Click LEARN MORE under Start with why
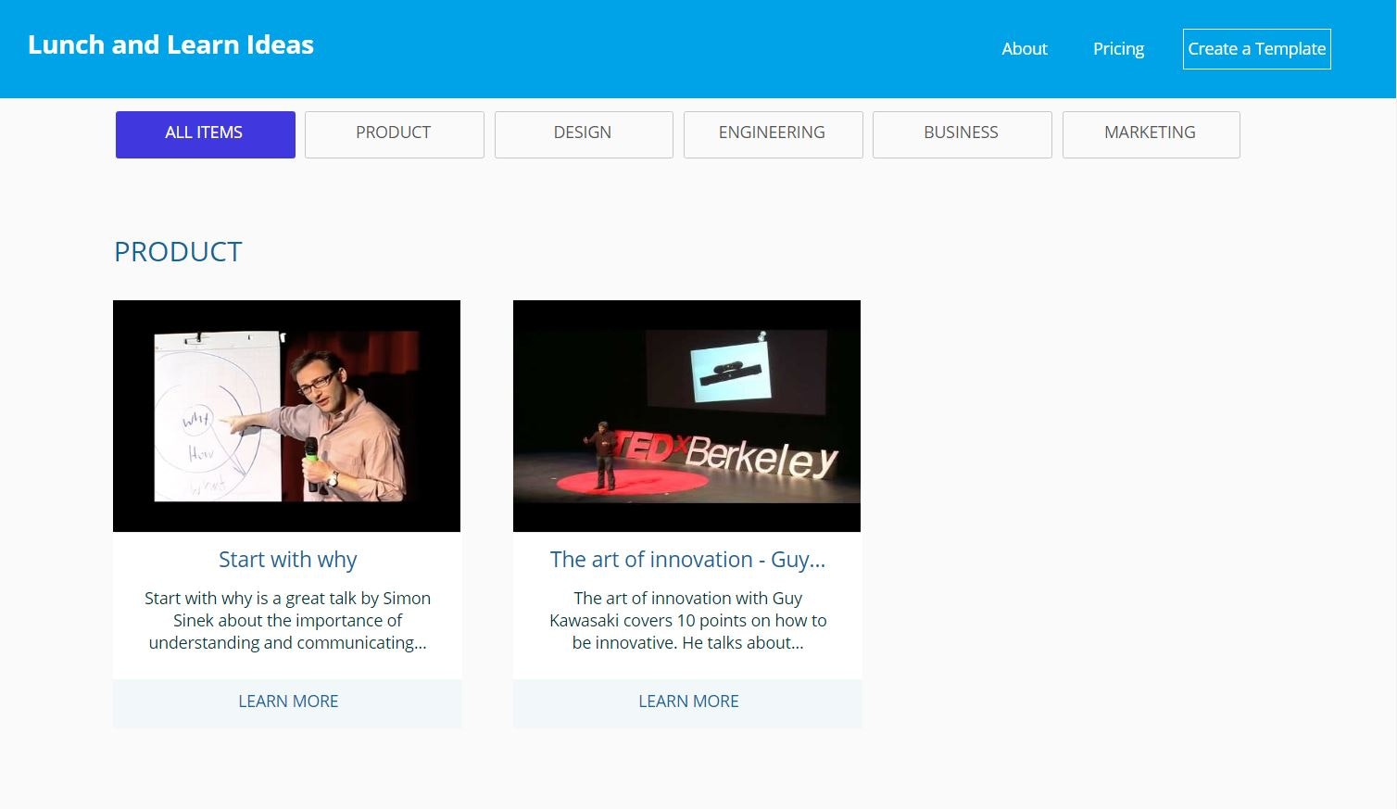 point(287,702)
